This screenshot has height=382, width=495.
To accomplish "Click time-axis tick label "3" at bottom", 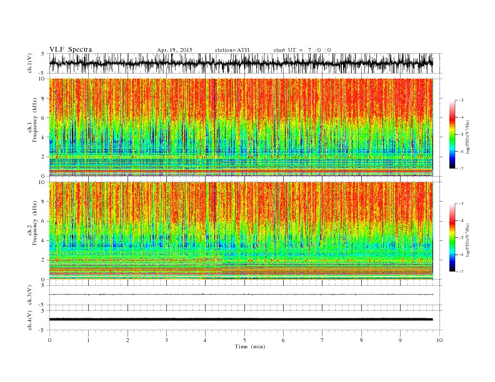I will (x=166, y=340).
